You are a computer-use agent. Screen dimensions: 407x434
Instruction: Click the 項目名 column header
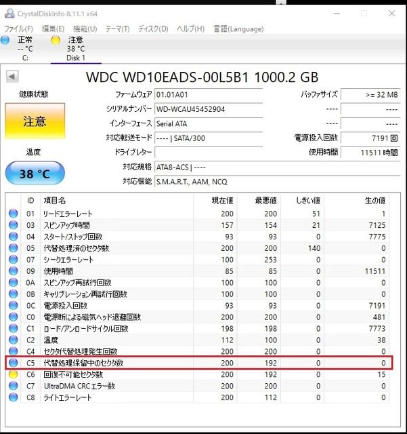click(116, 201)
